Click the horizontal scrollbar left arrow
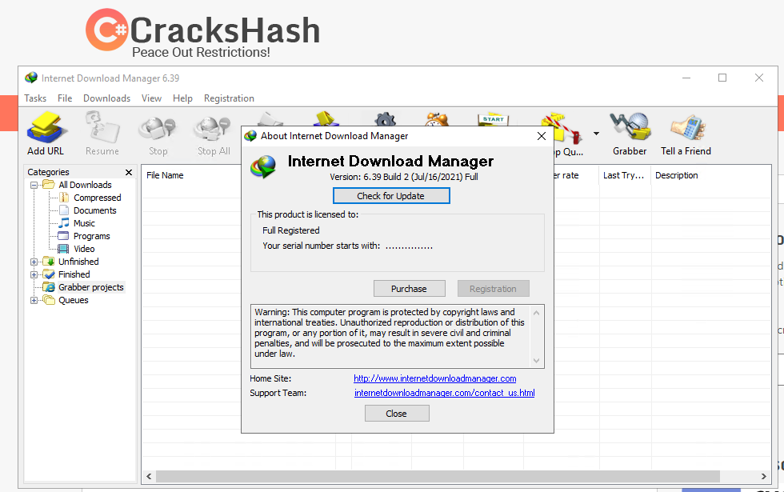784x492 pixels. point(149,477)
